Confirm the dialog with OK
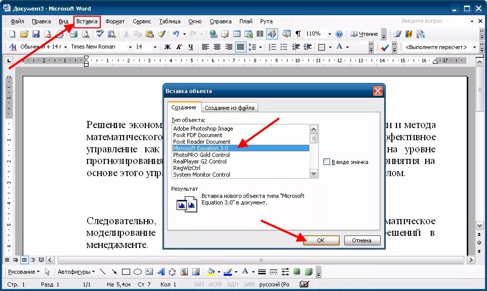The image size is (487, 291). pos(321,240)
